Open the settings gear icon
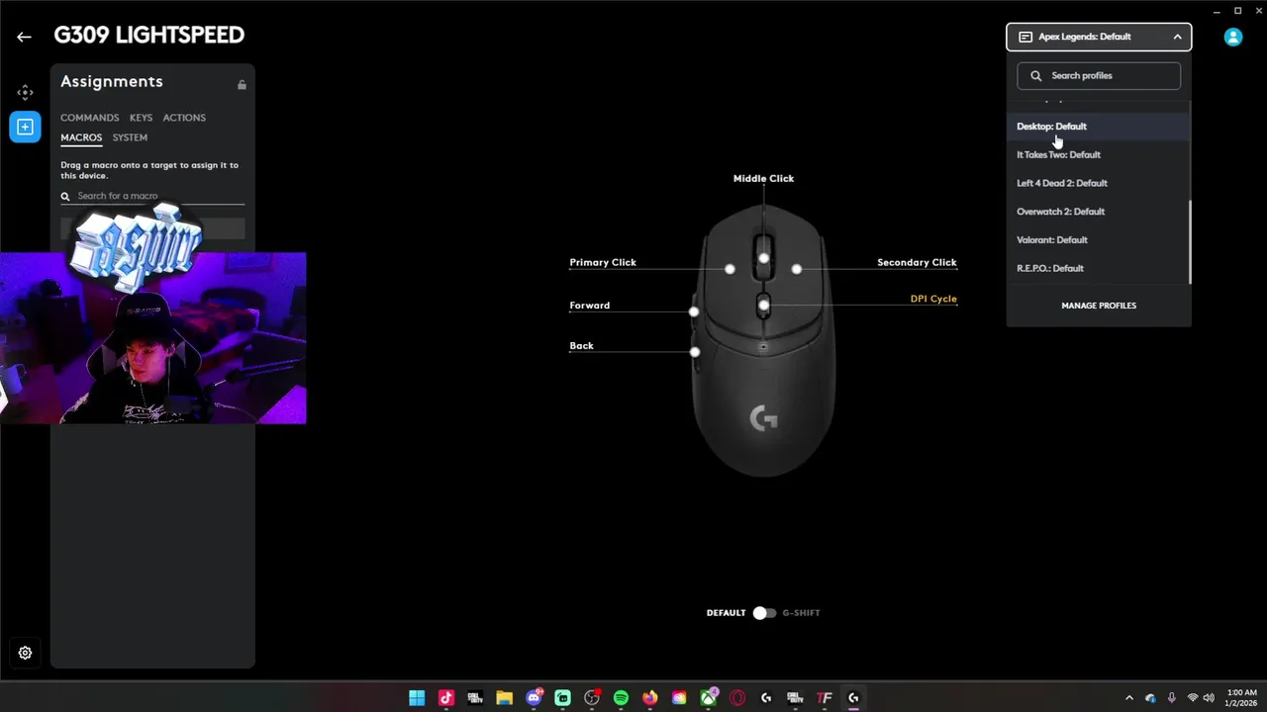This screenshot has height=712, width=1267. point(25,653)
